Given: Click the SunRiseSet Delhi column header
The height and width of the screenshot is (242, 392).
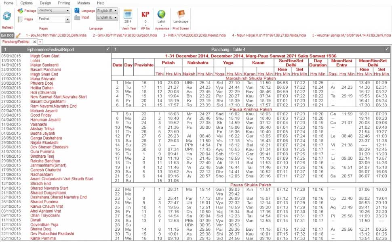Looking at the screenshot, I should click(291, 63).
